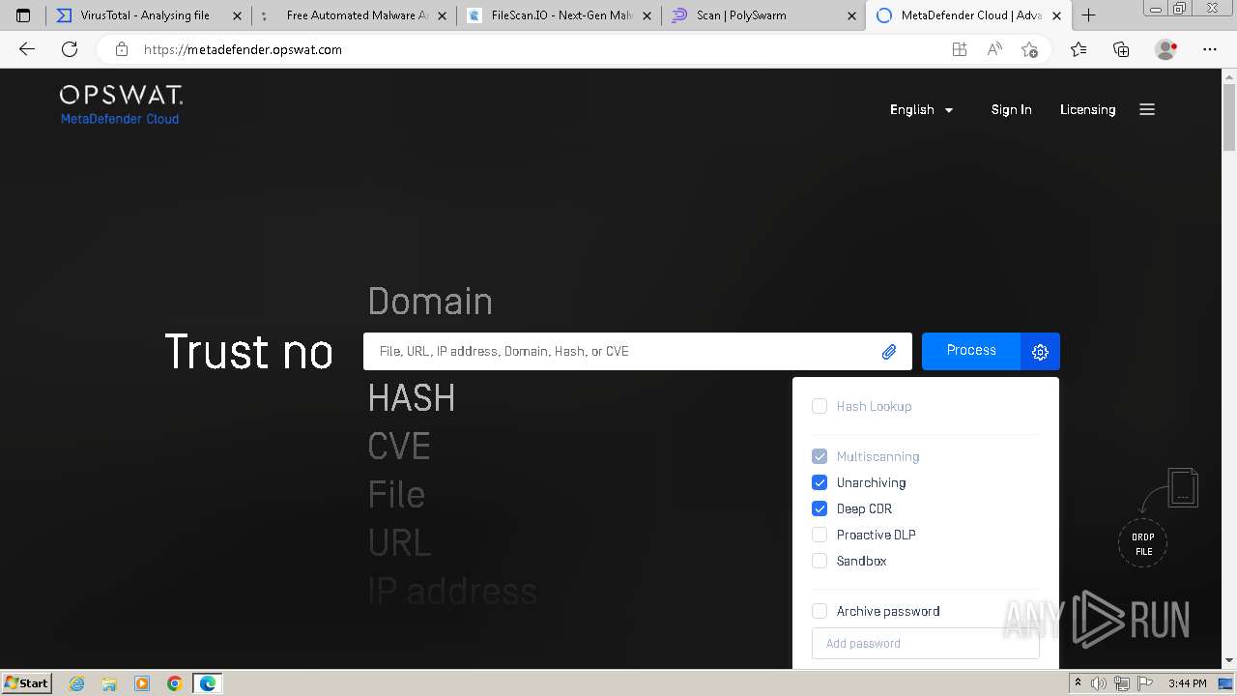This screenshot has height=696, width=1237.
Task: Open the hamburger menu icon
Action: tap(1147, 109)
